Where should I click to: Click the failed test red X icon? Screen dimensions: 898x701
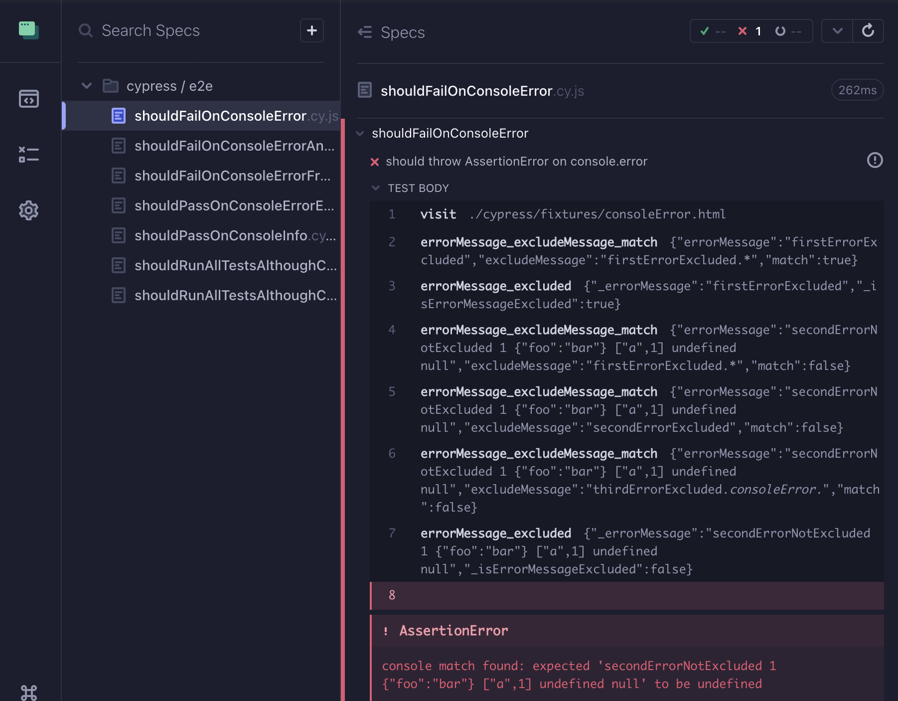[x=375, y=162]
